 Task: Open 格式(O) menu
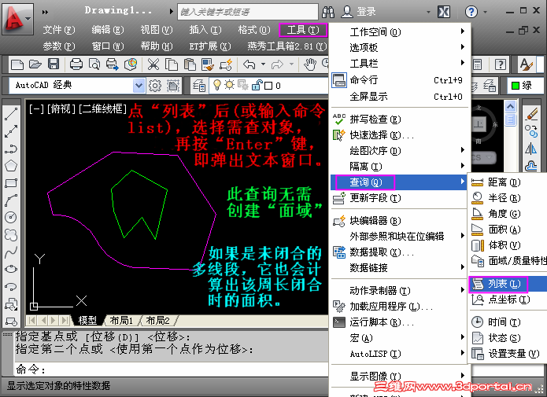coord(254,30)
